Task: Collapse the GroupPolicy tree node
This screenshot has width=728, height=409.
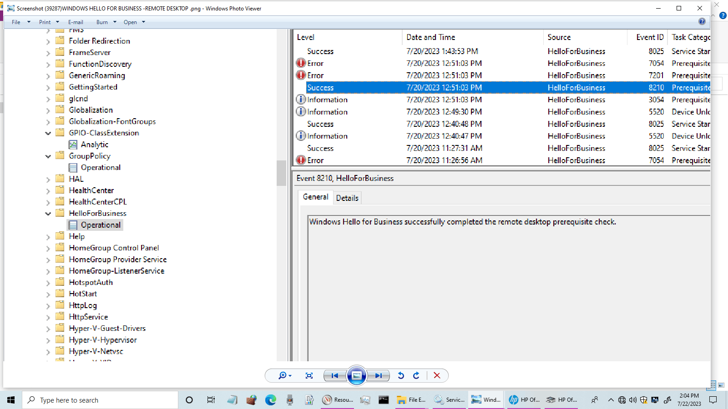Action: tap(48, 156)
